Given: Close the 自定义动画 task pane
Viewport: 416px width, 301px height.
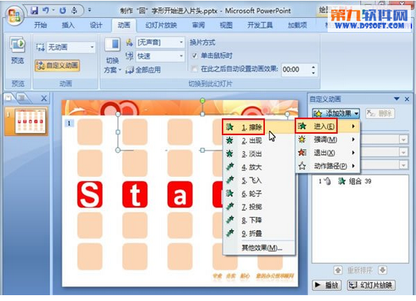Looking at the screenshot, I should coord(407,99).
